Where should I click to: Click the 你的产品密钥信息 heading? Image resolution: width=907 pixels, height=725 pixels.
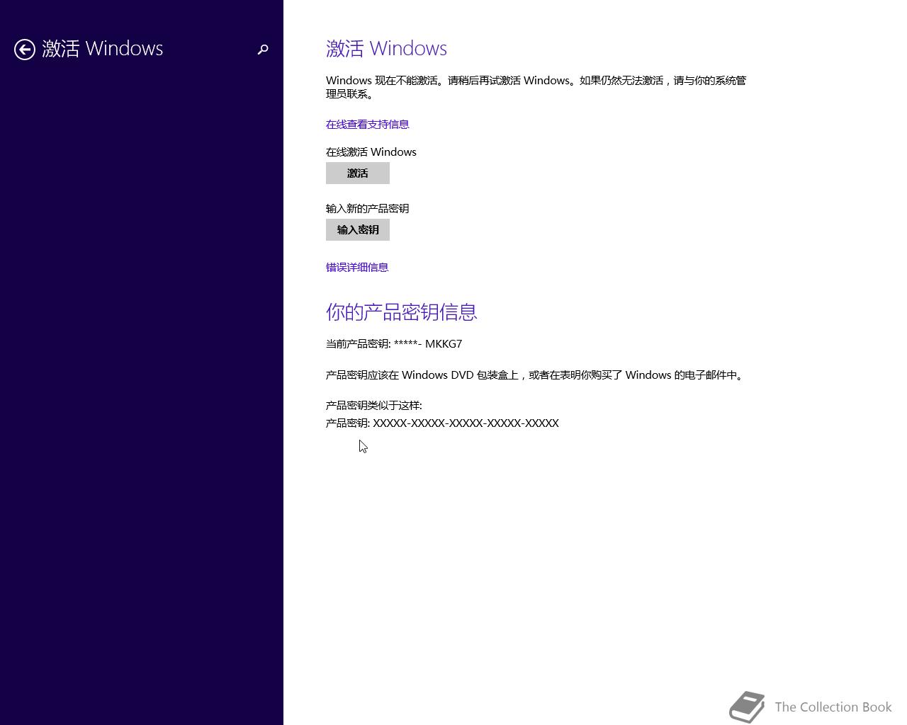point(401,312)
